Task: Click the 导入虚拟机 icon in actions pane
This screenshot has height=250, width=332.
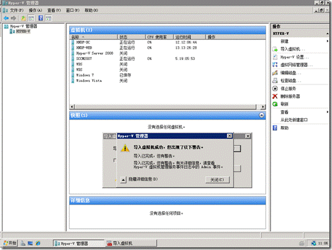Action: coord(275,49)
